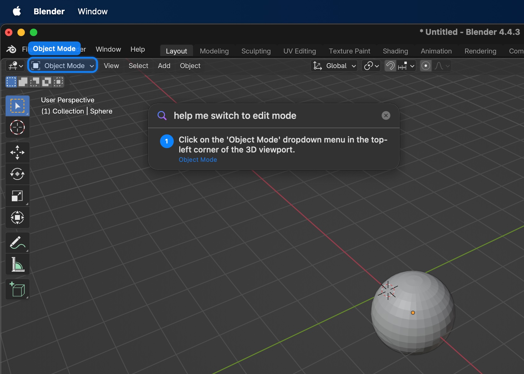The height and width of the screenshot is (374, 524).
Task: Open proportional editing falloff dropdown
Action: tap(442, 66)
